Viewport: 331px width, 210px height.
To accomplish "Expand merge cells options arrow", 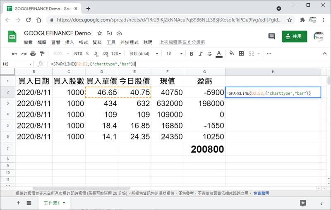I will click(x=259, y=54).
